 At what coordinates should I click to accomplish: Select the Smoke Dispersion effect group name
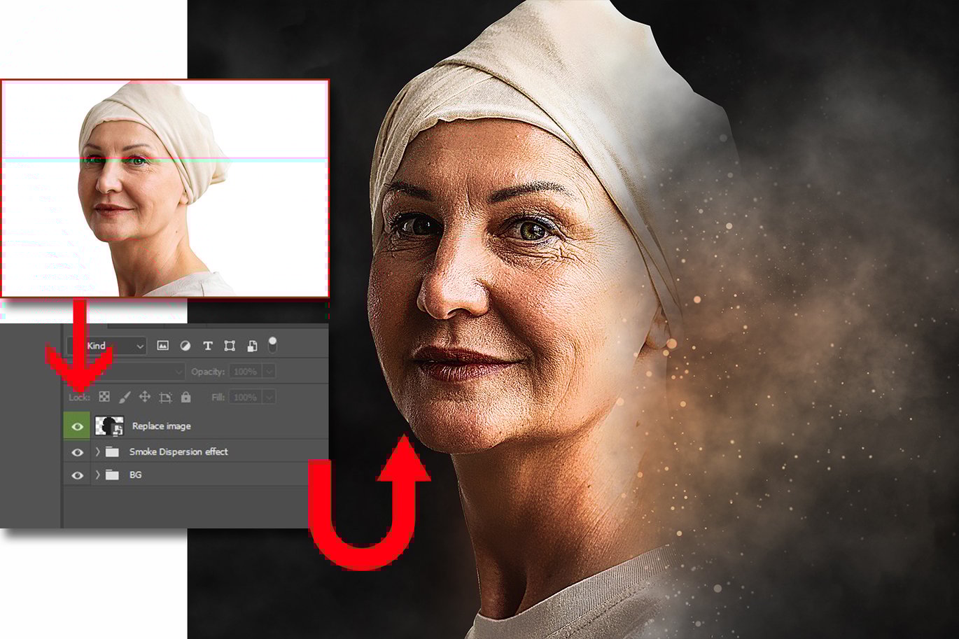178,452
